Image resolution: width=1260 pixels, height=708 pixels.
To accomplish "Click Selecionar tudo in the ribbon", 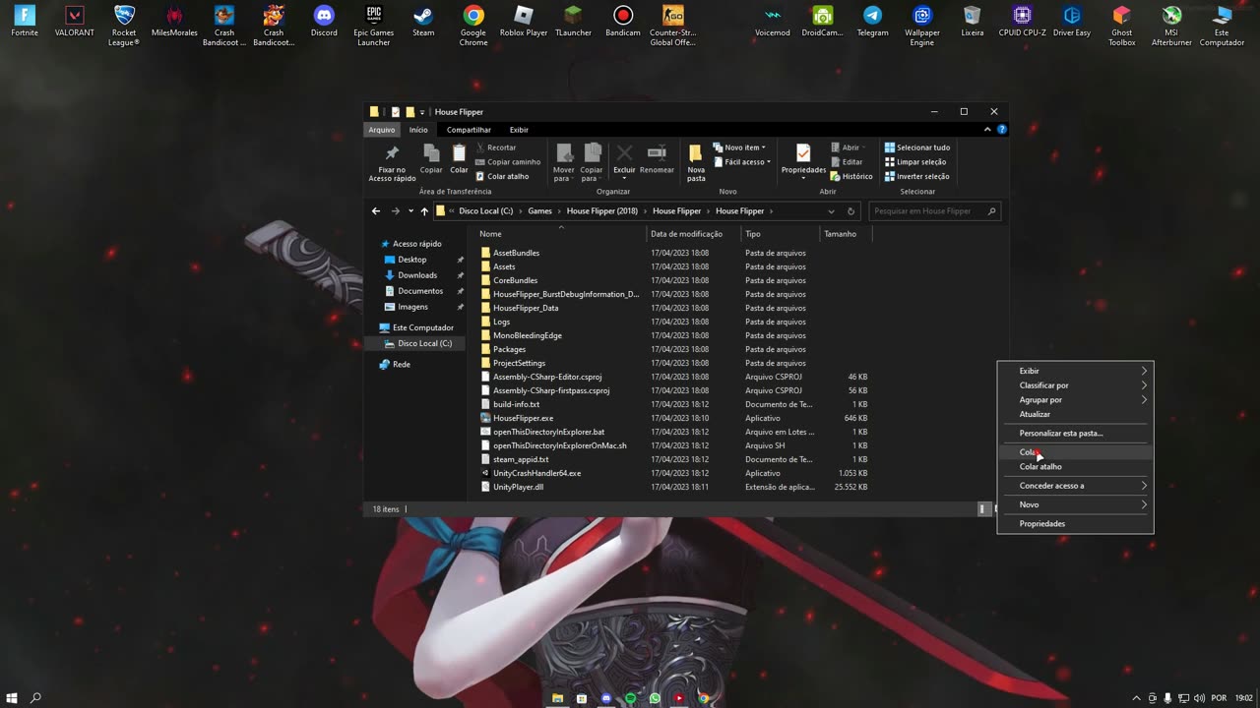I will (x=916, y=147).
